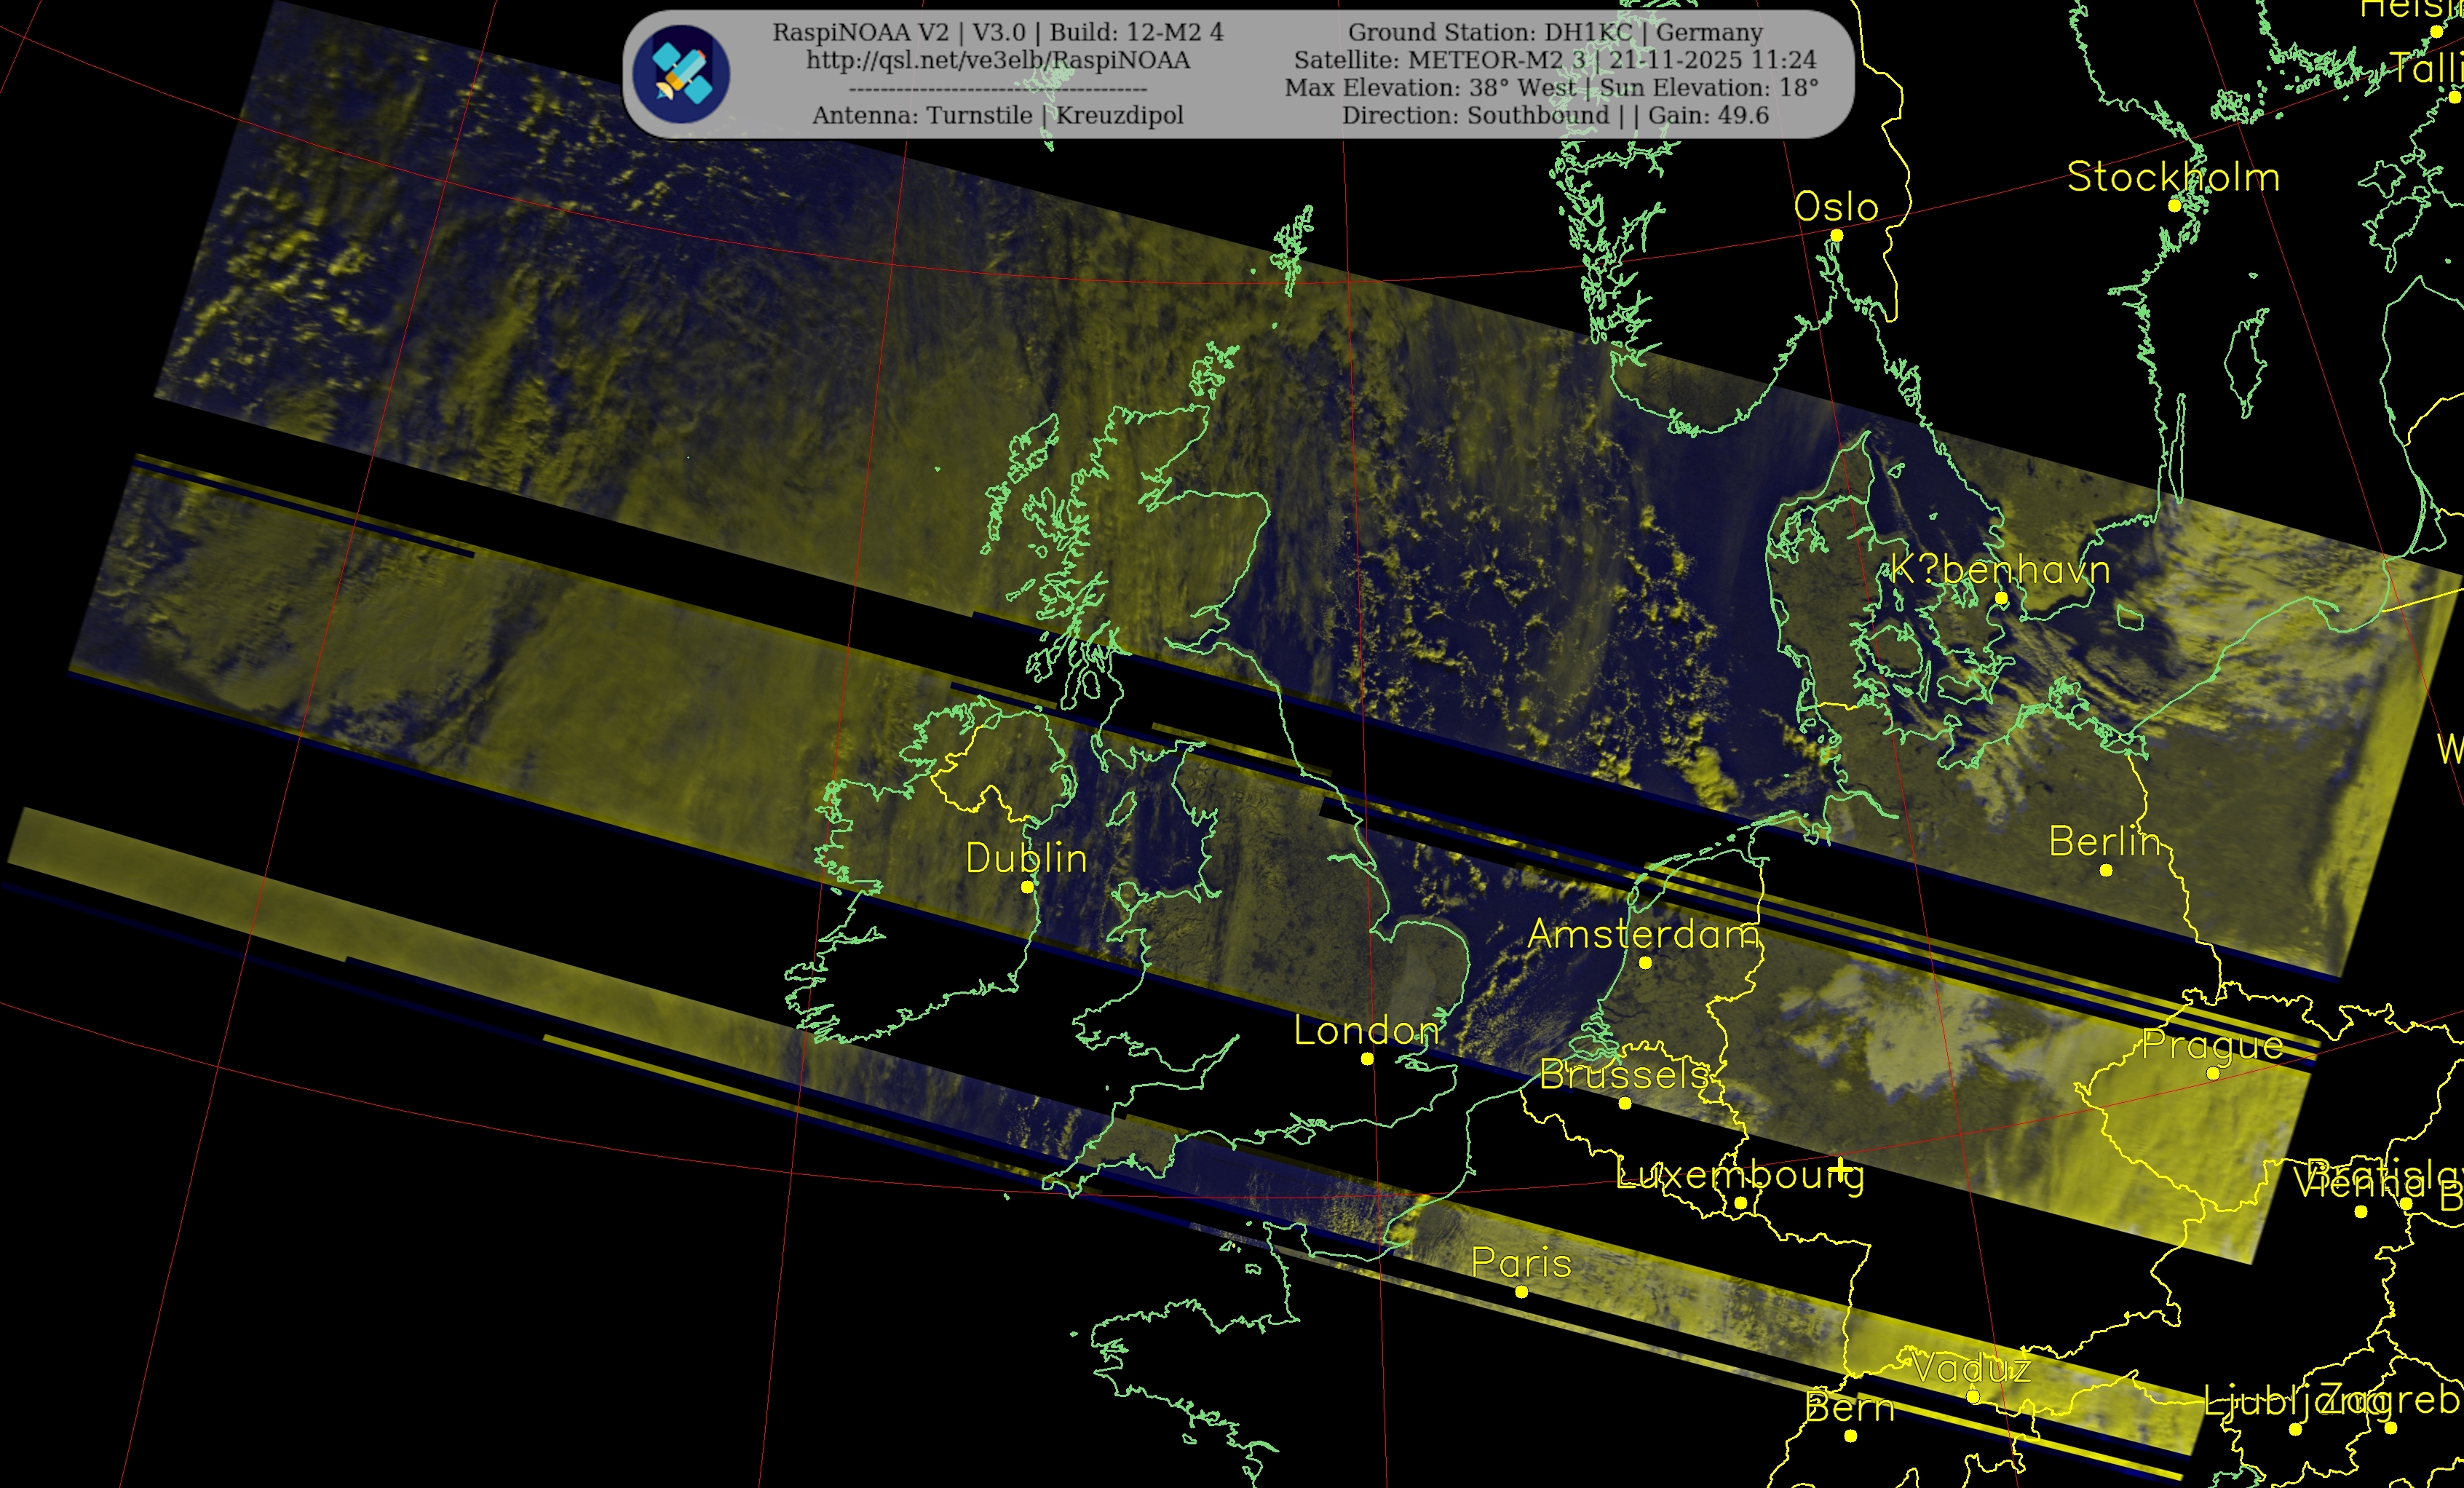Image resolution: width=2464 pixels, height=1488 pixels.
Task: Click the K?benhavn city label
Action: coord(2000,569)
